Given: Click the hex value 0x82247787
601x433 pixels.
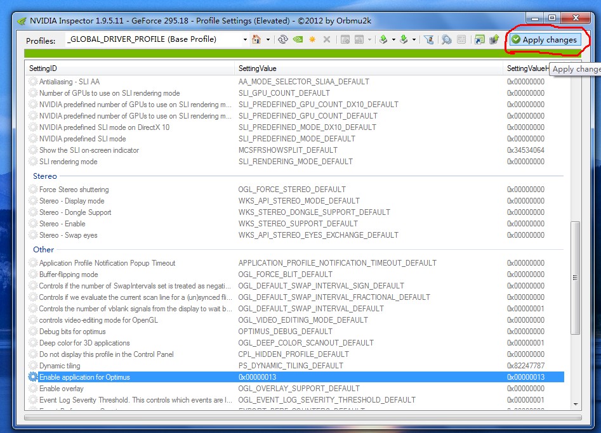Looking at the screenshot, I should (x=525, y=366).
